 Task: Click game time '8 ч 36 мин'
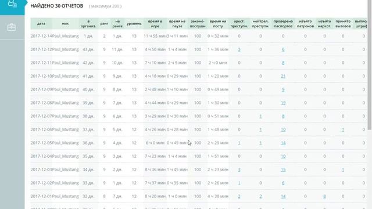(155, 170)
